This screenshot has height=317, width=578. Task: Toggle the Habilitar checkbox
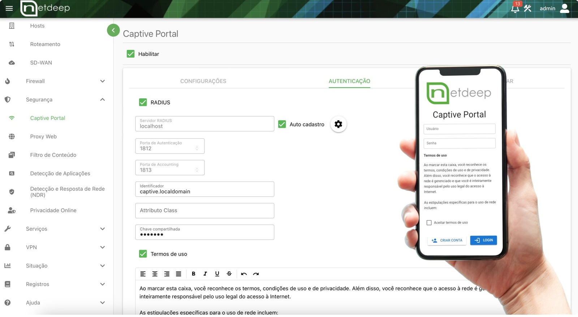(x=131, y=54)
